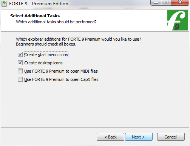
Task: Close the installer with the red X
Action: [180, 3]
